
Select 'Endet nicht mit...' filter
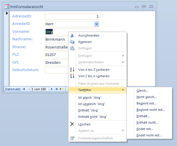149,135
